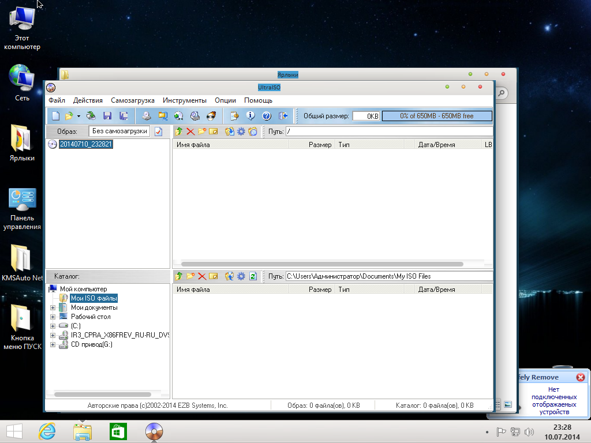Close the Safely Remove notification popup

581,377
